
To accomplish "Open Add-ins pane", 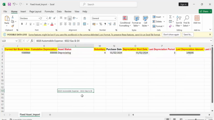I will (197, 20).
